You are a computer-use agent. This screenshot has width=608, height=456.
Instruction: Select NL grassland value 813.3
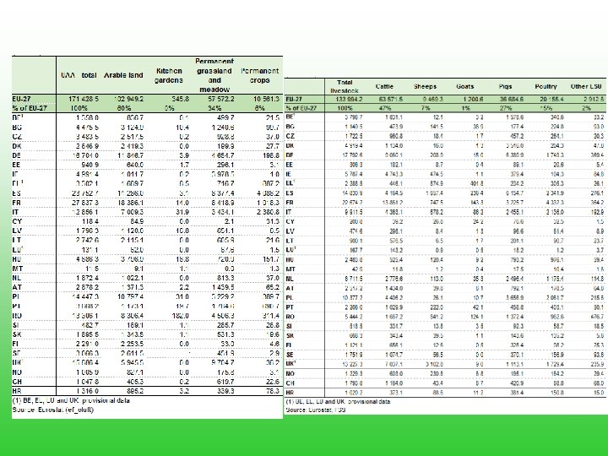coord(225,278)
